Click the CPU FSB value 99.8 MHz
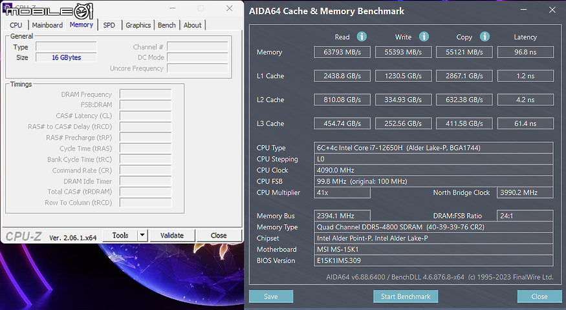The height and width of the screenshot is (310, 566). tap(433, 181)
